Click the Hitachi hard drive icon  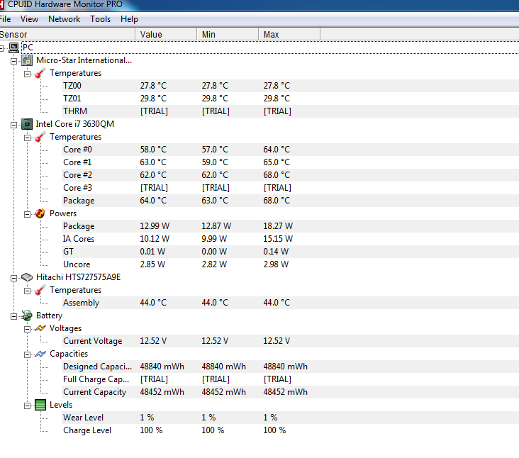[27, 277]
